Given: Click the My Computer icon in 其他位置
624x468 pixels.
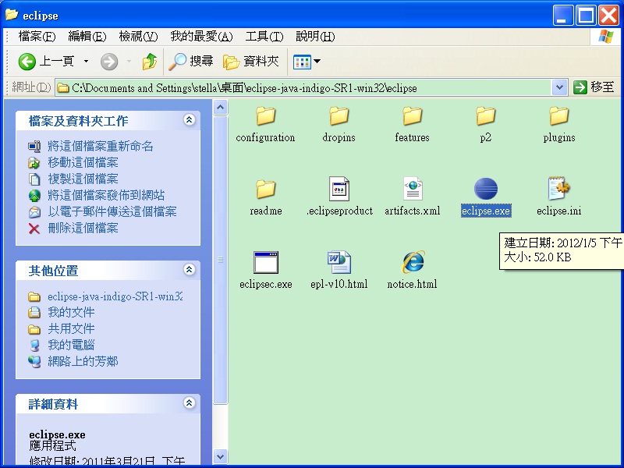Looking at the screenshot, I should pos(34,346).
